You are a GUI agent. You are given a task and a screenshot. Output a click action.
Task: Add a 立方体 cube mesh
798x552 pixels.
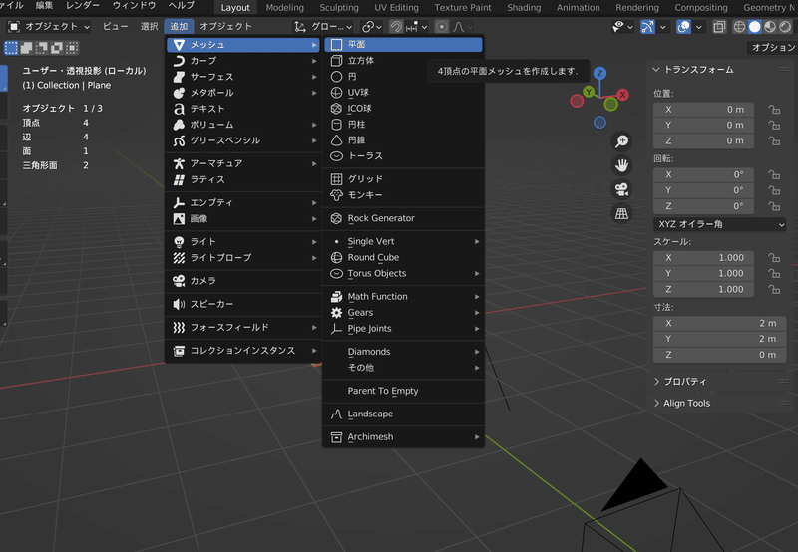[403, 61]
